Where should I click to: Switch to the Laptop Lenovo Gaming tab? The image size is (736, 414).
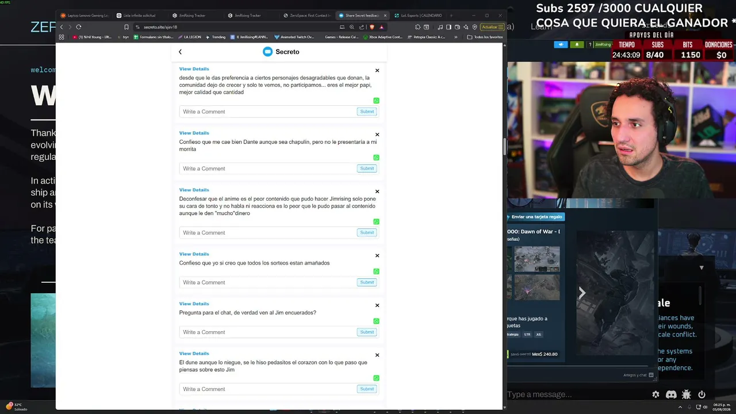tap(85, 16)
